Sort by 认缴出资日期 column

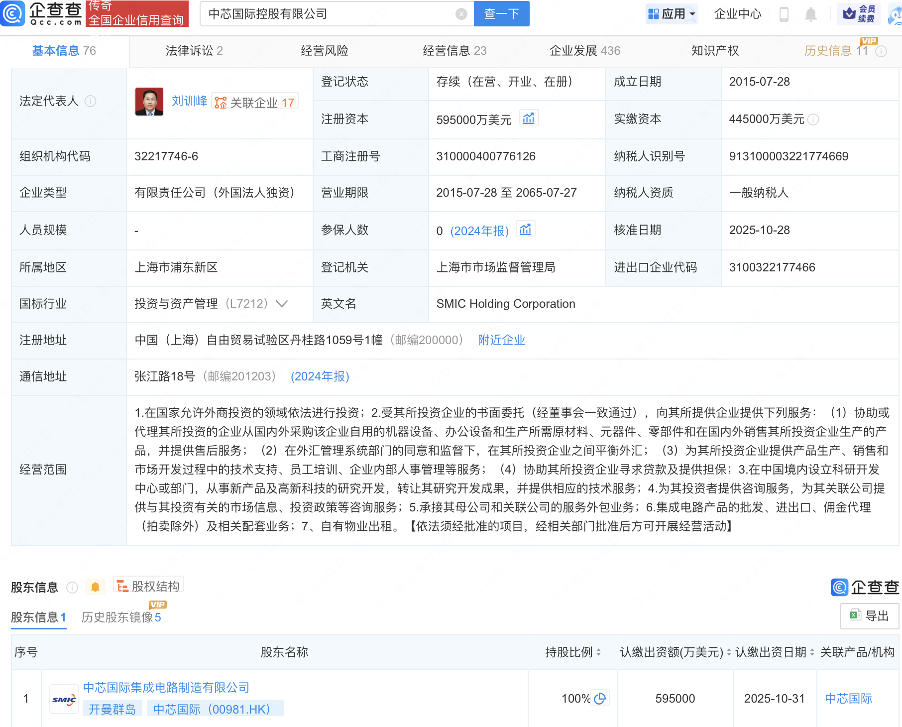pos(812,652)
